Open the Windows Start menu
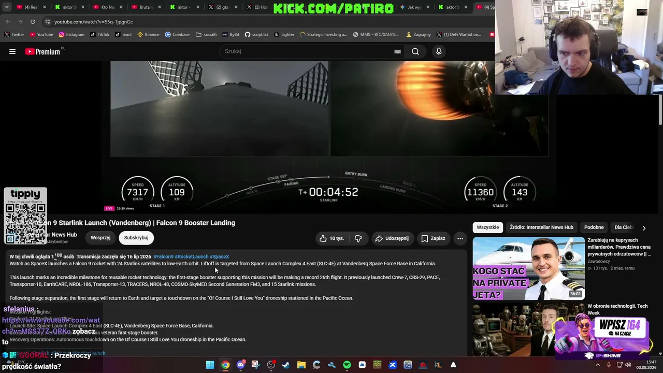This screenshot has height=373, width=663. click(x=210, y=365)
